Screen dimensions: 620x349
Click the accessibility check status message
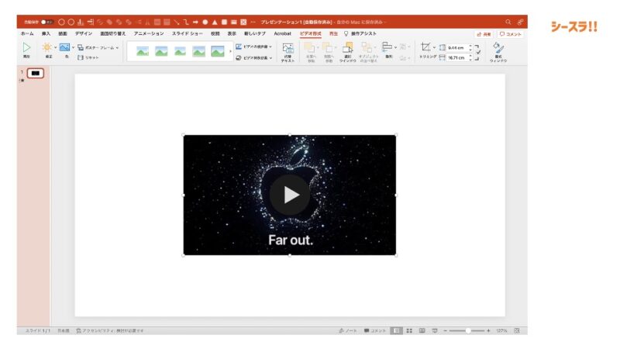[110, 330]
